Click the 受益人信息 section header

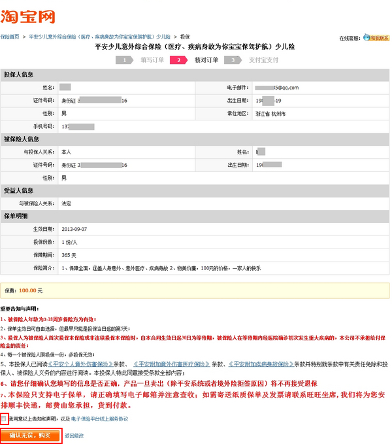pos(18,190)
